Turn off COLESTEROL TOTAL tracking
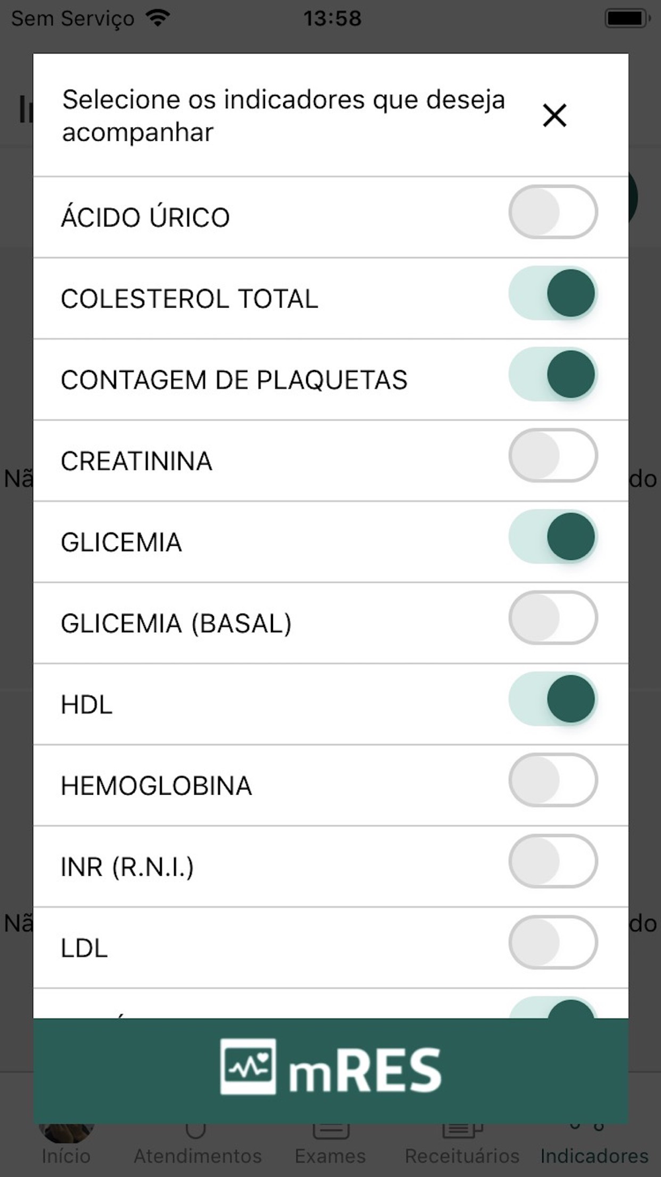Image resolution: width=661 pixels, height=1177 pixels. click(553, 293)
